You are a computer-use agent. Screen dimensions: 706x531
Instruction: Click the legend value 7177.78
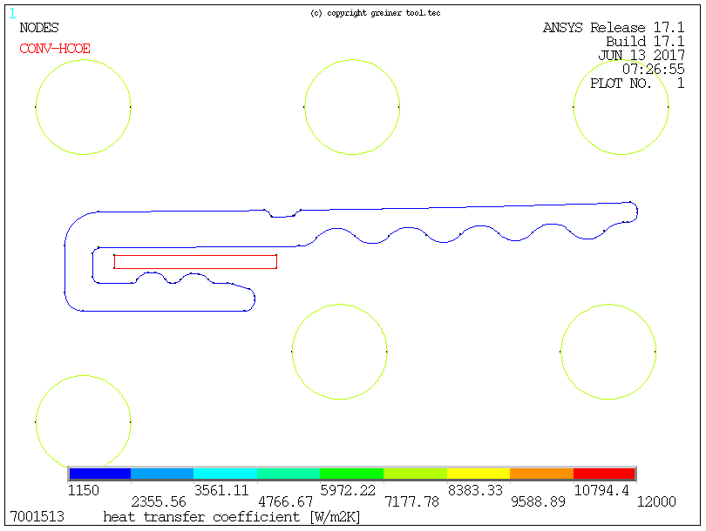[412, 501]
